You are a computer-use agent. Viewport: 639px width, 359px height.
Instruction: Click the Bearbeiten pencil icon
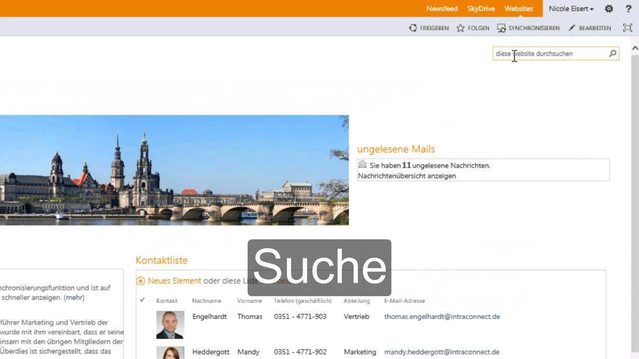pos(572,28)
